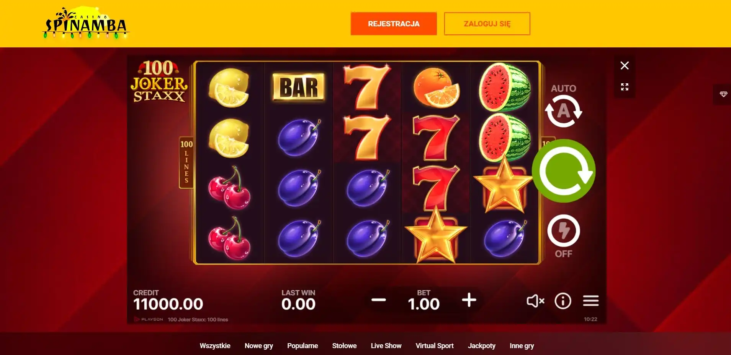Close the game with the X icon
The width and height of the screenshot is (731, 355).
click(x=625, y=65)
